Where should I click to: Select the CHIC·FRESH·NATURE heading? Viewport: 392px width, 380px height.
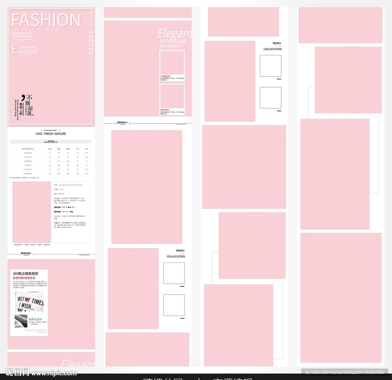[x=51, y=134]
